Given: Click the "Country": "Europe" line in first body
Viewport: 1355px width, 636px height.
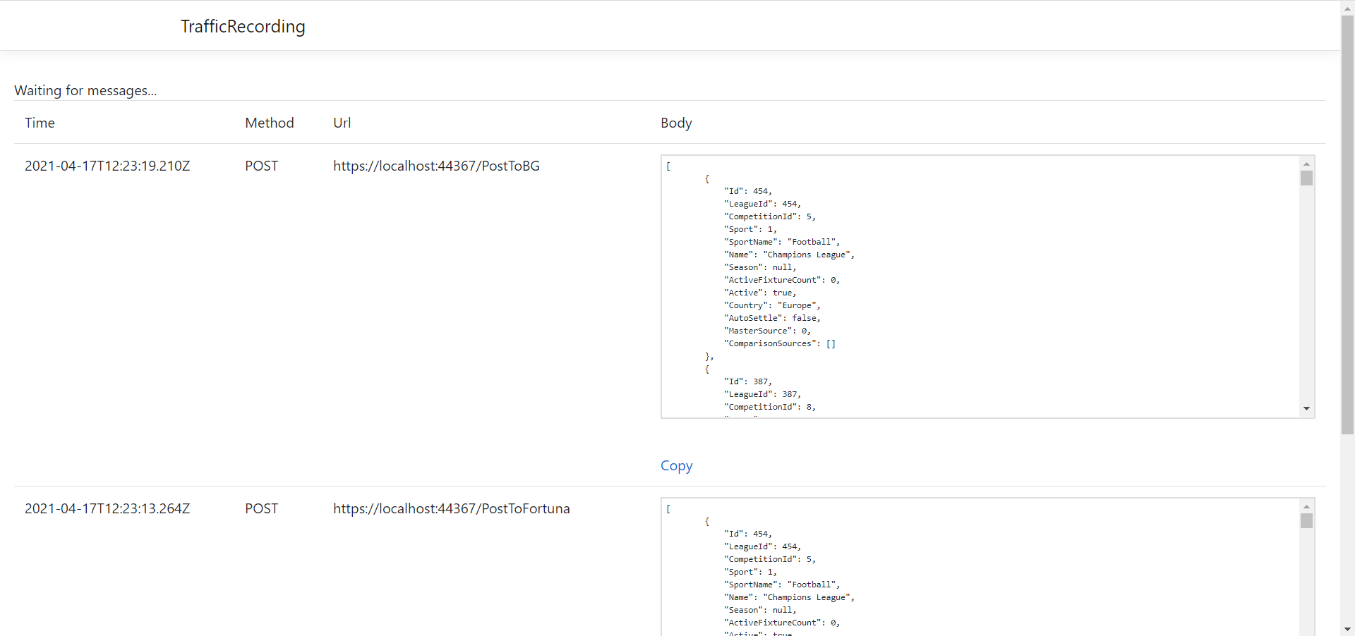Looking at the screenshot, I should point(772,305).
